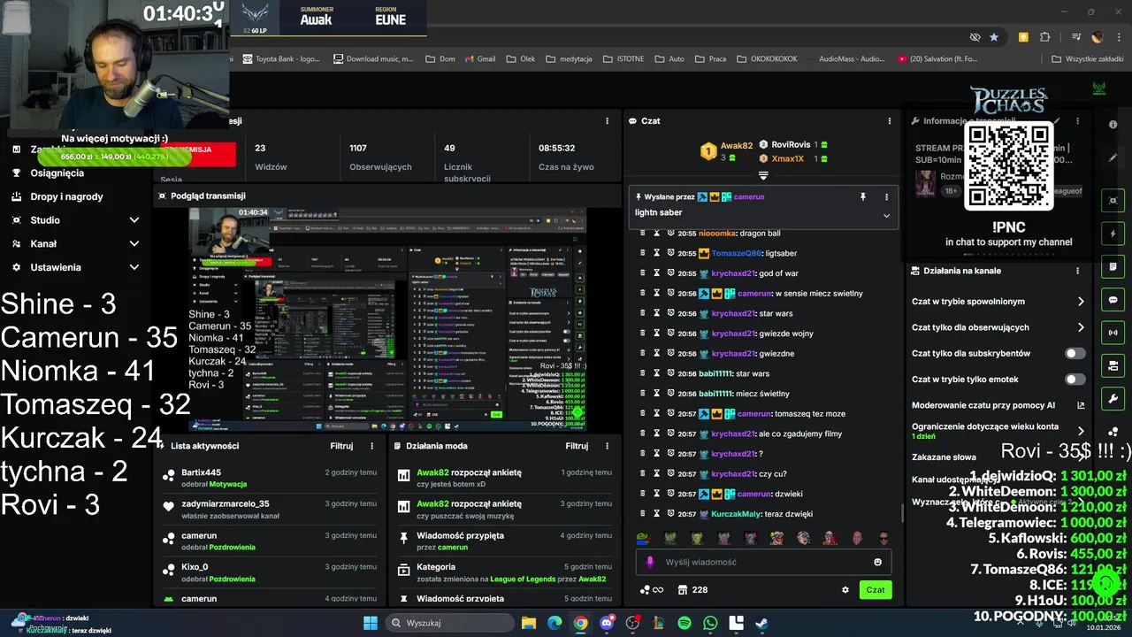Open Steam from the taskbar
This screenshot has height=637, width=1132.
pyautogui.click(x=762, y=623)
